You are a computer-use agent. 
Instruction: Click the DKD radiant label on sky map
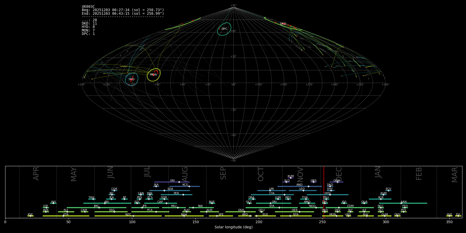283,24
